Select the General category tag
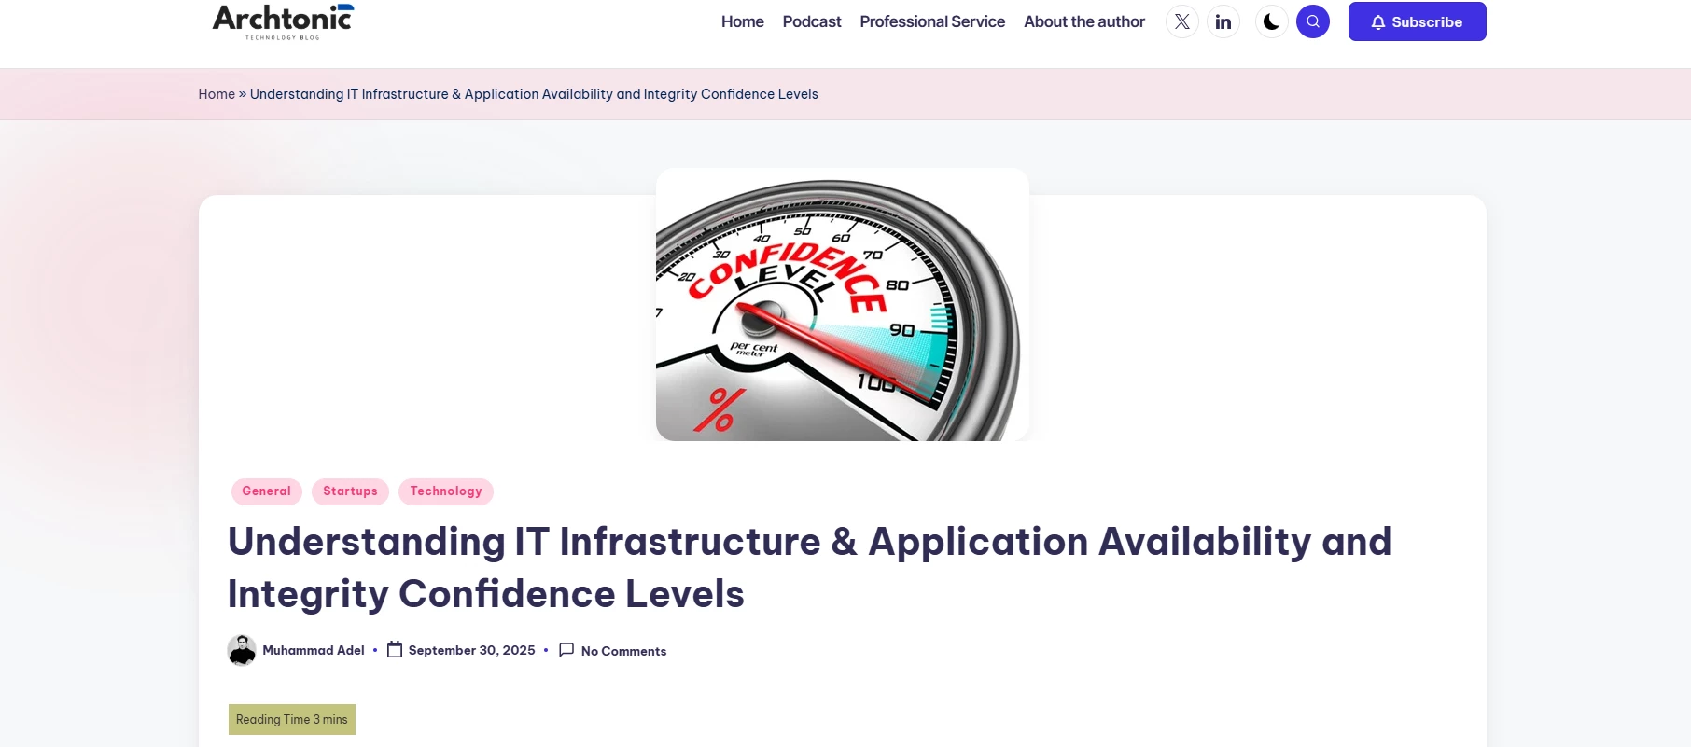This screenshot has width=1691, height=747. point(267,491)
